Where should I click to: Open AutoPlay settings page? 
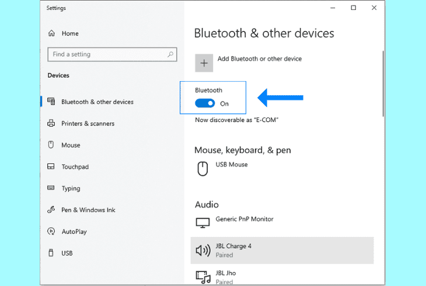point(74,232)
